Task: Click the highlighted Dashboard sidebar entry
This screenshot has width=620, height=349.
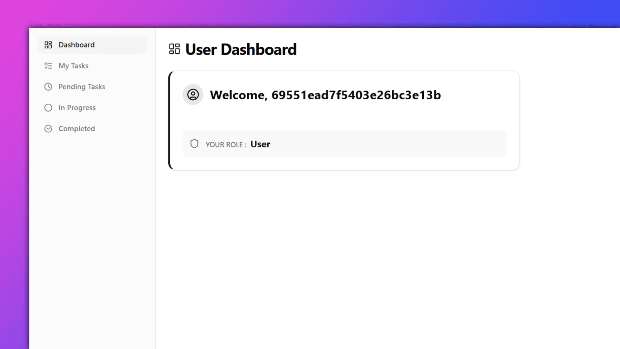Action: coord(92,45)
